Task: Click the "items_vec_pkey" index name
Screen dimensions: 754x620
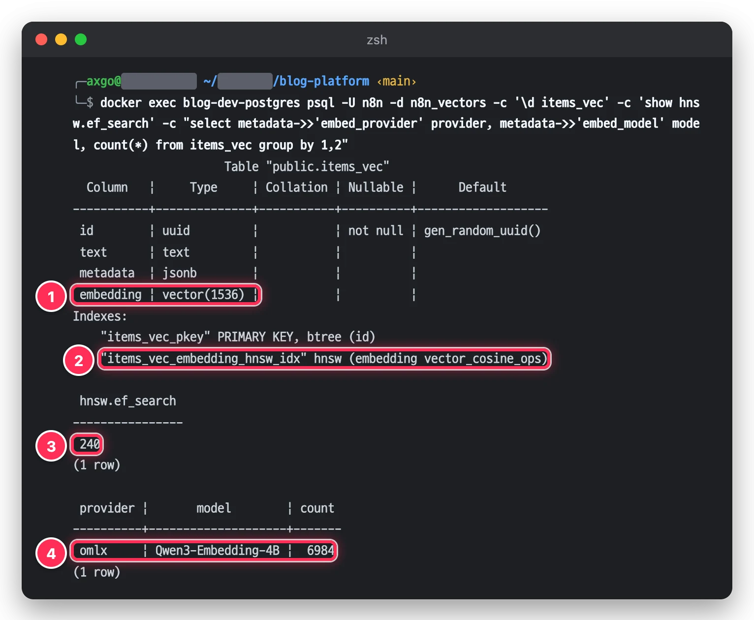Action: pos(156,337)
